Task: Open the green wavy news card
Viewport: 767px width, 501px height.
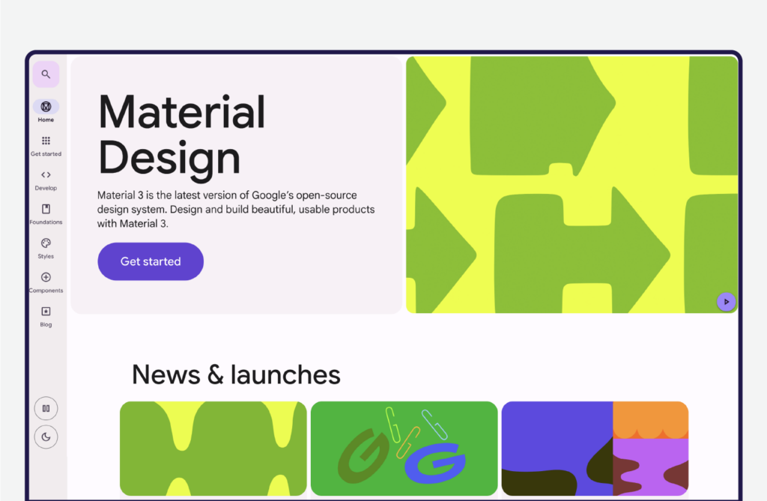Action: tap(213, 449)
